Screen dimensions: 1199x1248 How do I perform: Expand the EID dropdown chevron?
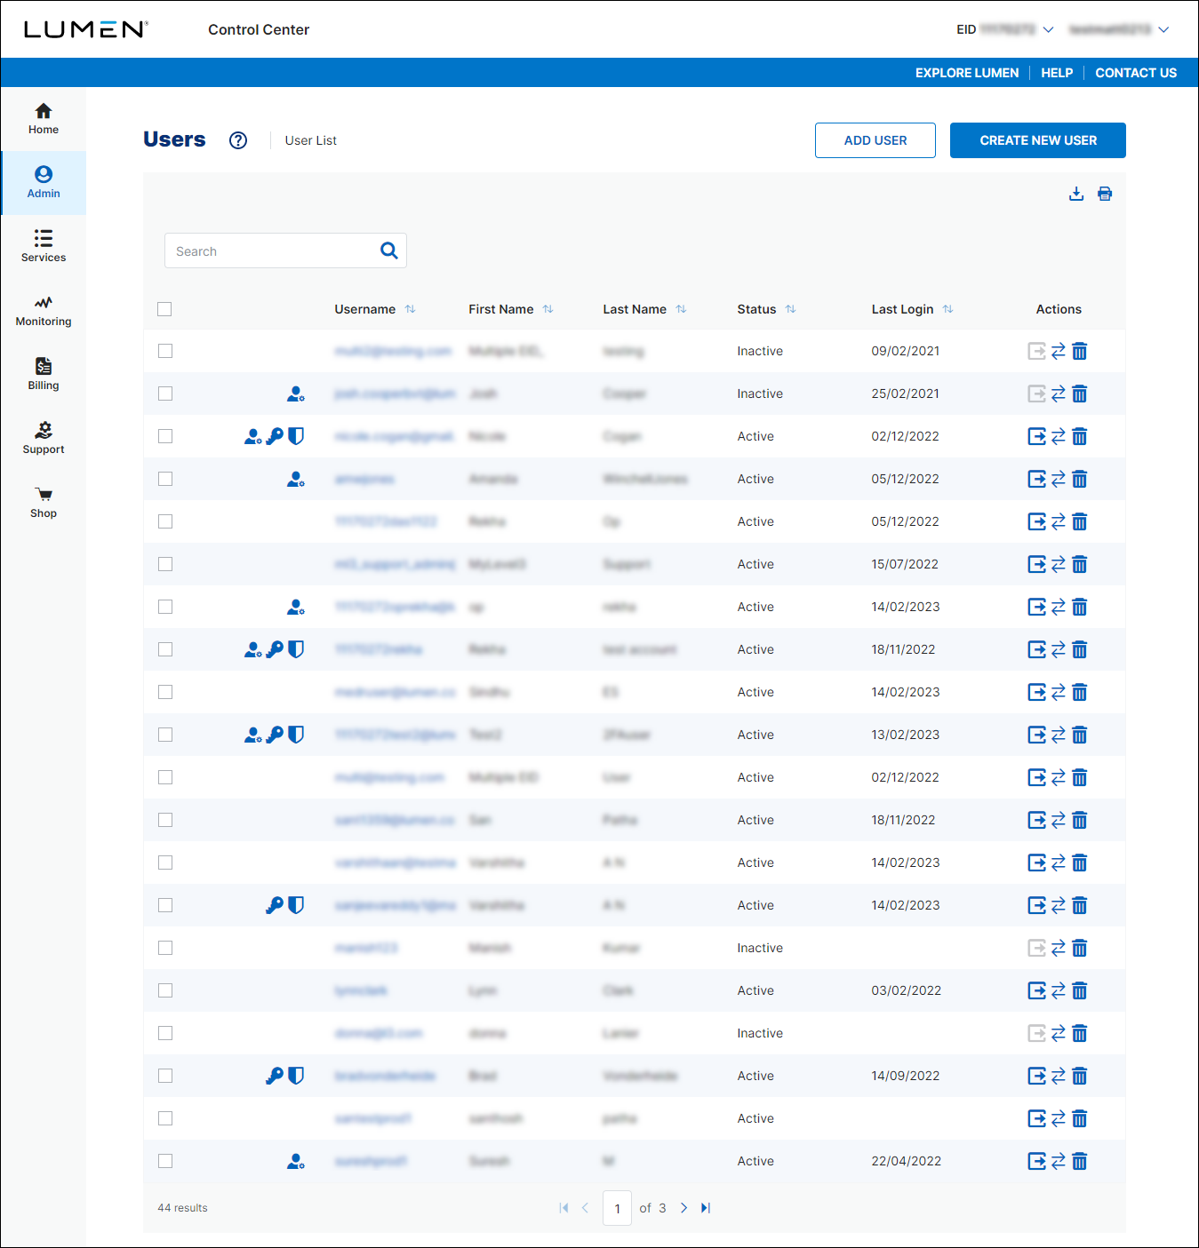pos(1048,29)
